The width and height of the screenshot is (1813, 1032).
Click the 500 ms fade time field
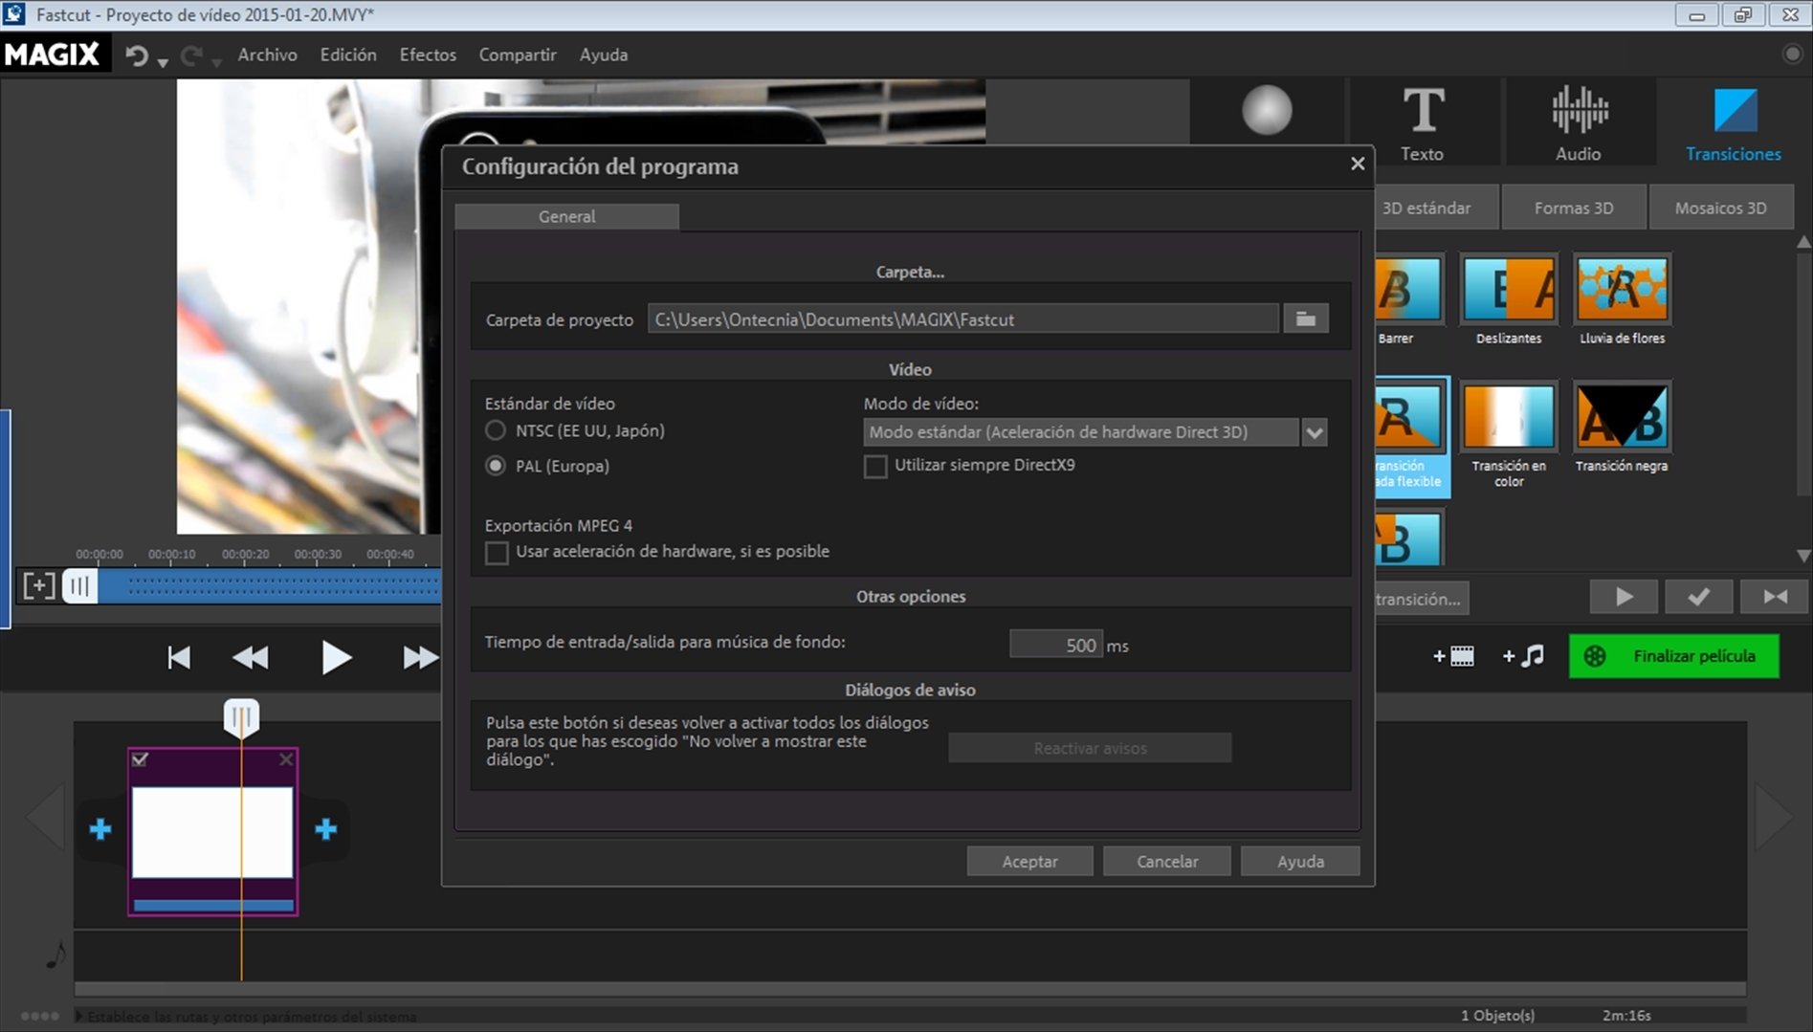tap(1055, 645)
